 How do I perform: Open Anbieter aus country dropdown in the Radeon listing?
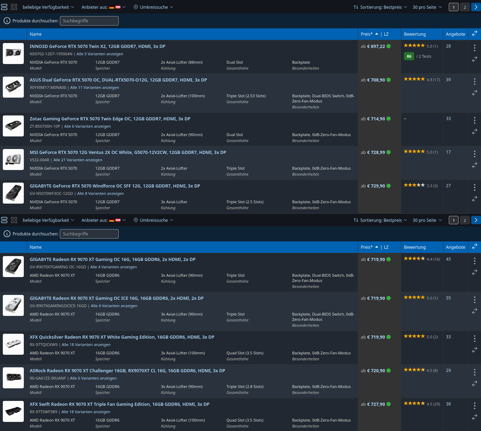click(104, 220)
